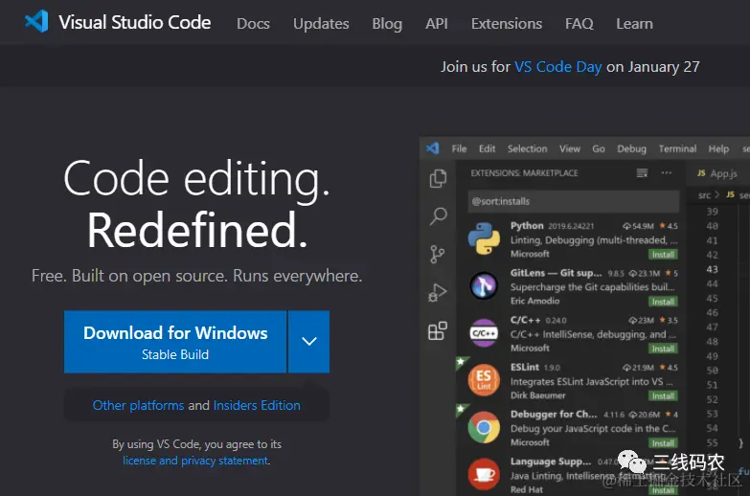Open the Insiders Edition link
Image resolution: width=750 pixels, height=496 pixels.
coord(257,405)
